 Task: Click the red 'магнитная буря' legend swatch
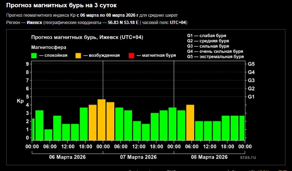click(x=131, y=56)
